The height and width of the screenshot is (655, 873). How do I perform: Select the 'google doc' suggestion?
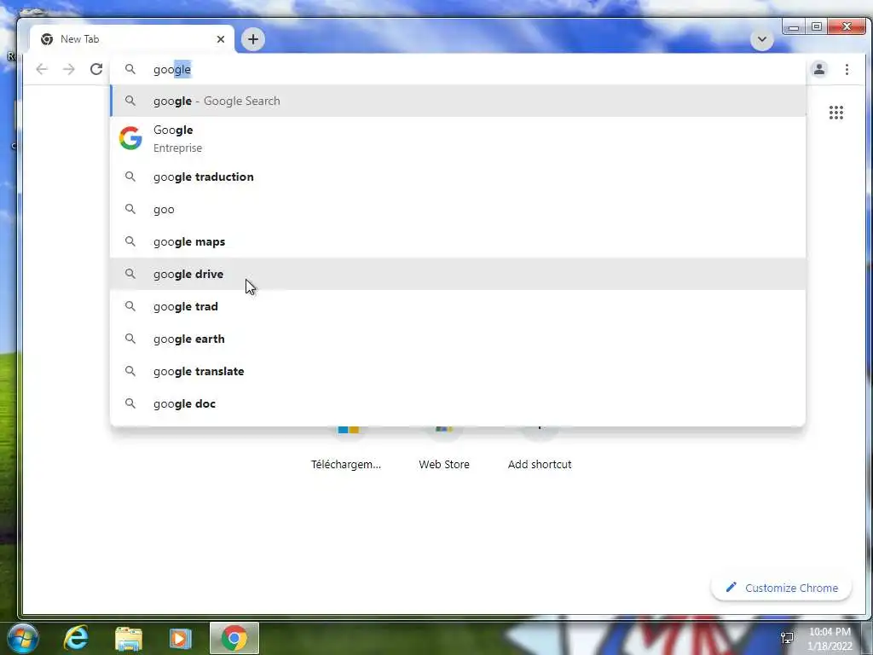pos(458,403)
